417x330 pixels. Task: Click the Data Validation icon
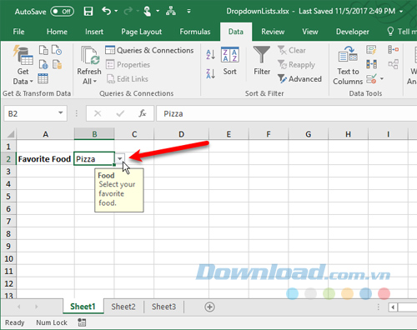(x=371, y=79)
